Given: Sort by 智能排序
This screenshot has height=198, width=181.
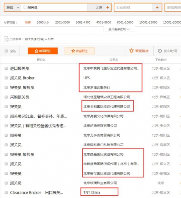Looking at the screenshot, I should (x=139, y=51).
